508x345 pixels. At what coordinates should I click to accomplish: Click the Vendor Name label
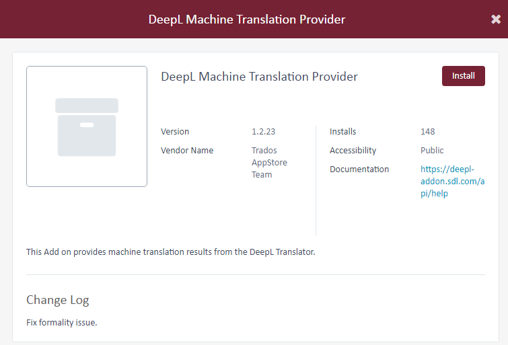coord(187,151)
